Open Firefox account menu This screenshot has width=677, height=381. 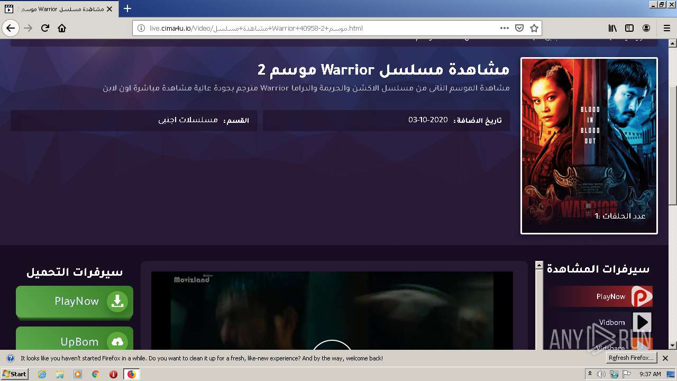(x=646, y=28)
